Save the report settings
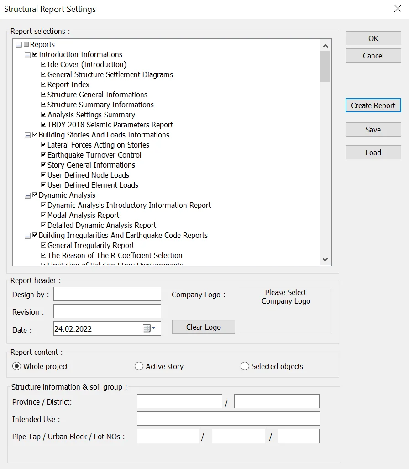Viewport: 409px width, 469px height. pyautogui.click(x=373, y=130)
